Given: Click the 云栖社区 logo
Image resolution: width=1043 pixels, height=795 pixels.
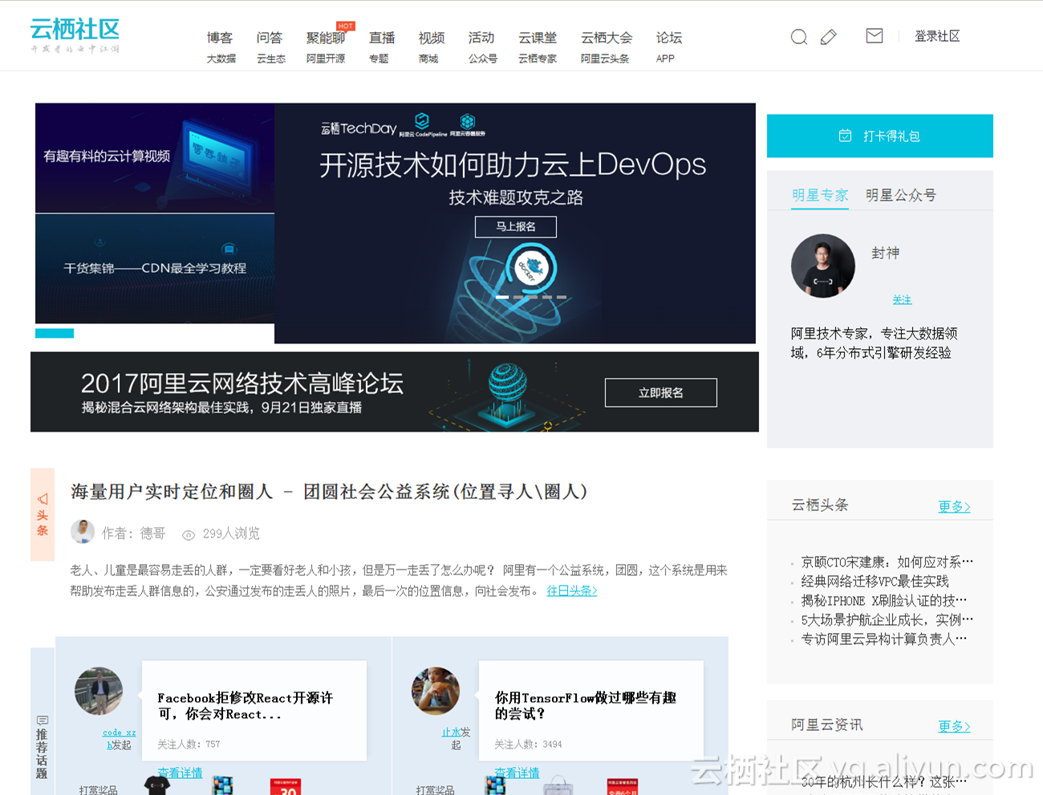Looking at the screenshot, I should pyautogui.click(x=75, y=35).
